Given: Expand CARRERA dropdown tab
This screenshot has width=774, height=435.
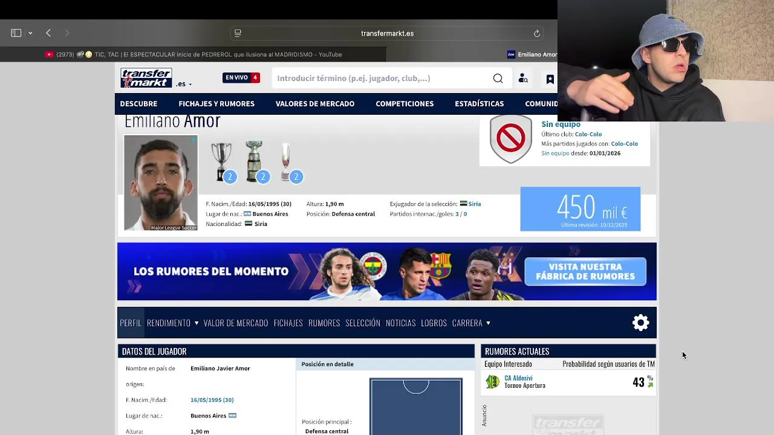Looking at the screenshot, I should point(471,323).
